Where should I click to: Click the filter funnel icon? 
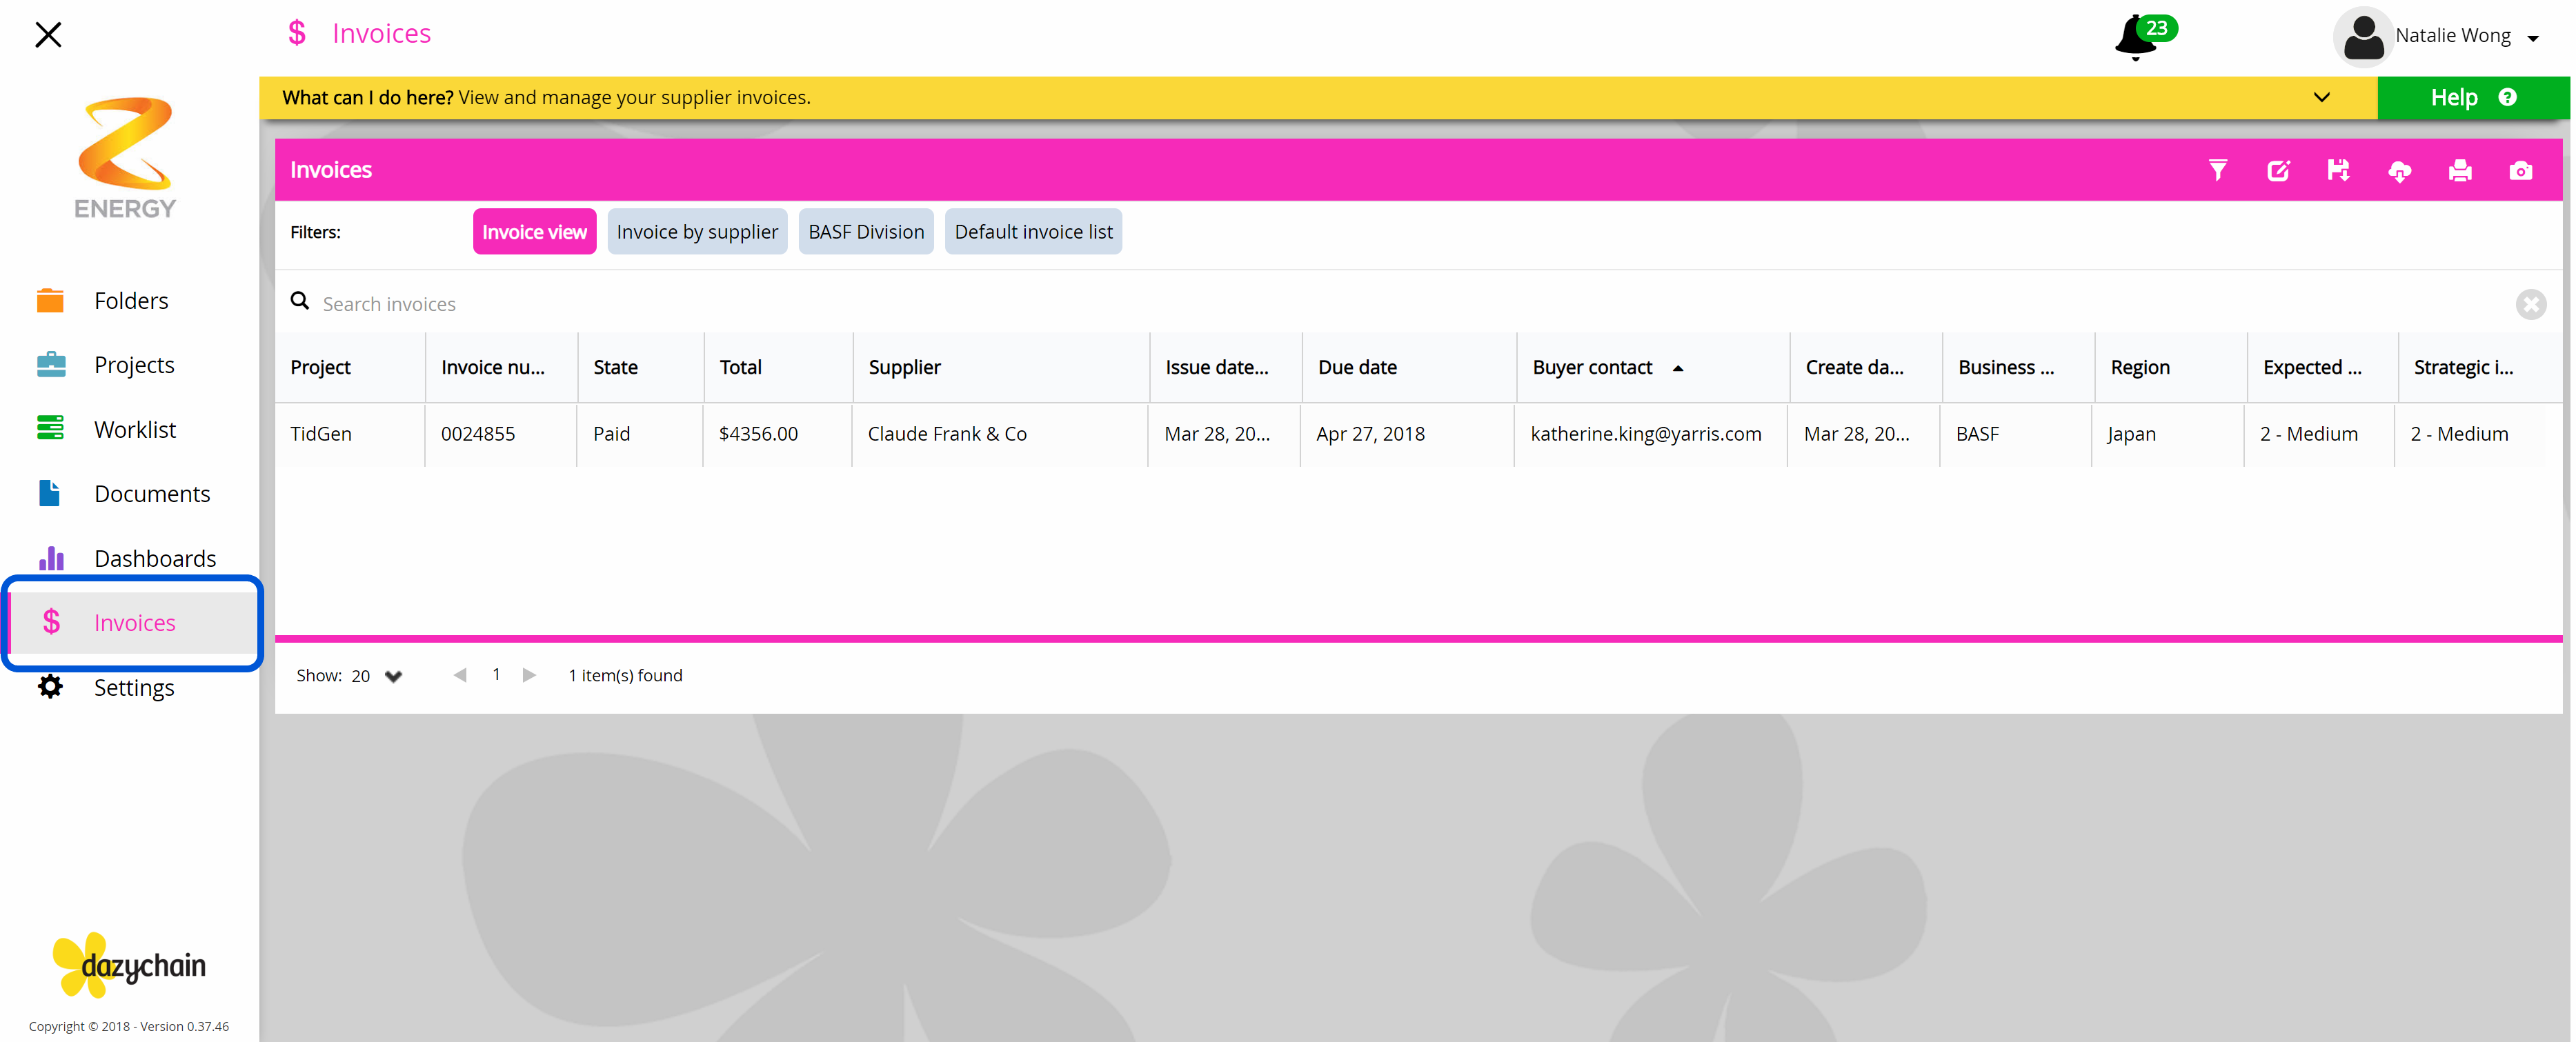tap(2217, 170)
